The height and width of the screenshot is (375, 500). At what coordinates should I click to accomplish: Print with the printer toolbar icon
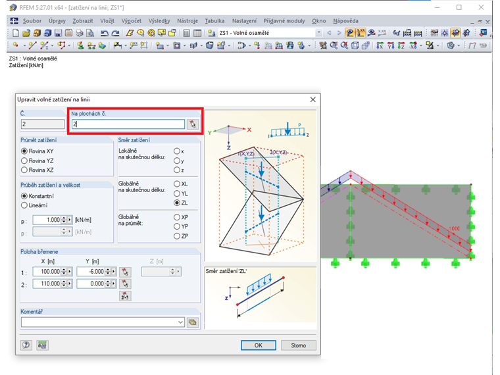tap(80, 33)
